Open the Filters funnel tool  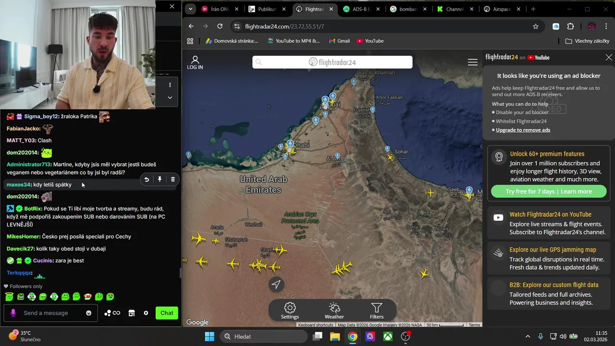coord(377,311)
